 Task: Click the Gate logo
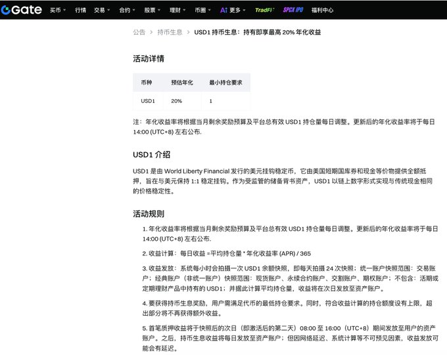tap(22, 10)
